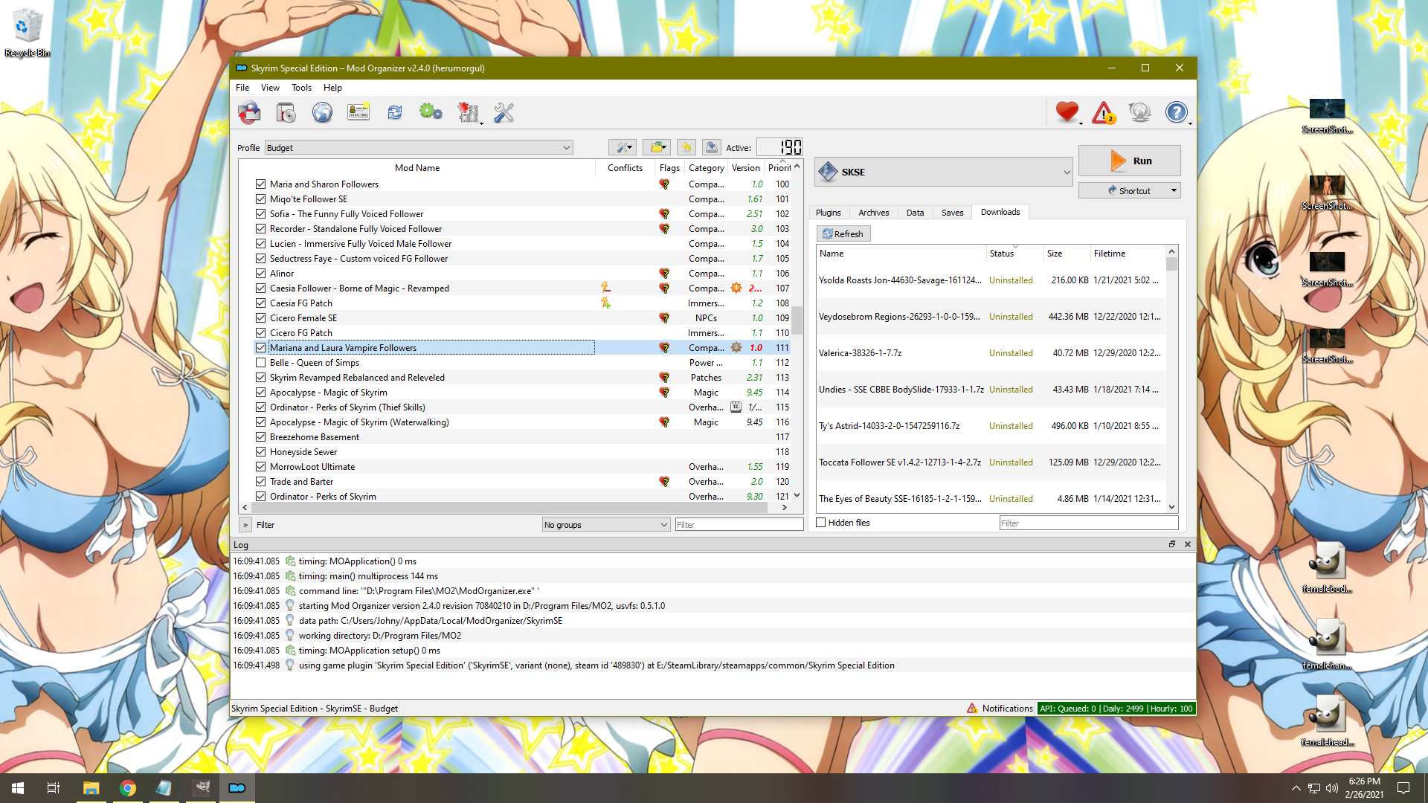Screen dimensions: 1428x803
Task: Disable the Miqo'te Follower SE mod
Action: [260, 199]
